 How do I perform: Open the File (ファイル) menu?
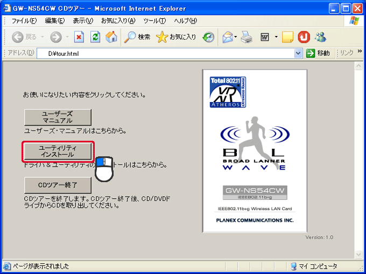[24, 21]
